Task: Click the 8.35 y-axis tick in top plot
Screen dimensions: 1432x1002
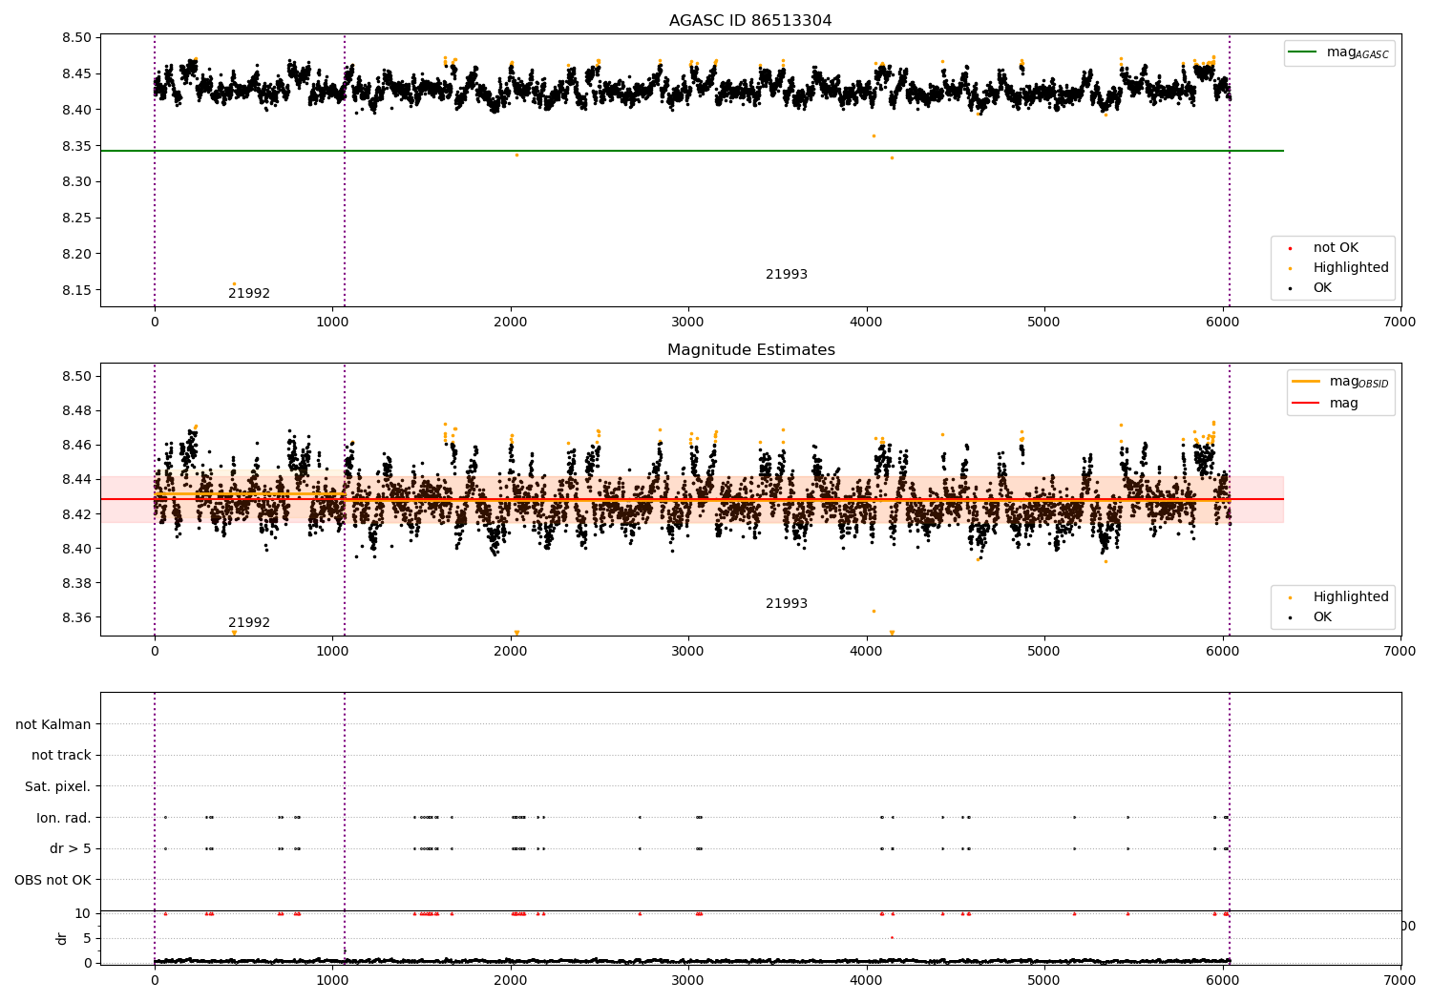Action: click(x=75, y=146)
